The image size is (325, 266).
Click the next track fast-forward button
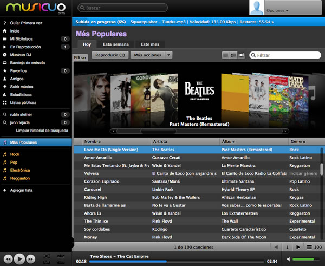(31, 259)
